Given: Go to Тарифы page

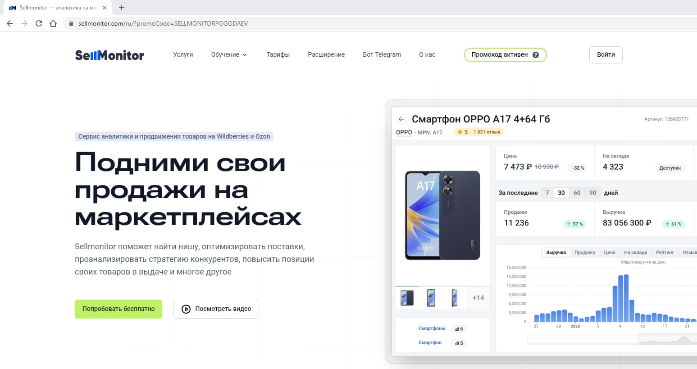Looking at the screenshot, I should [x=278, y=55].
